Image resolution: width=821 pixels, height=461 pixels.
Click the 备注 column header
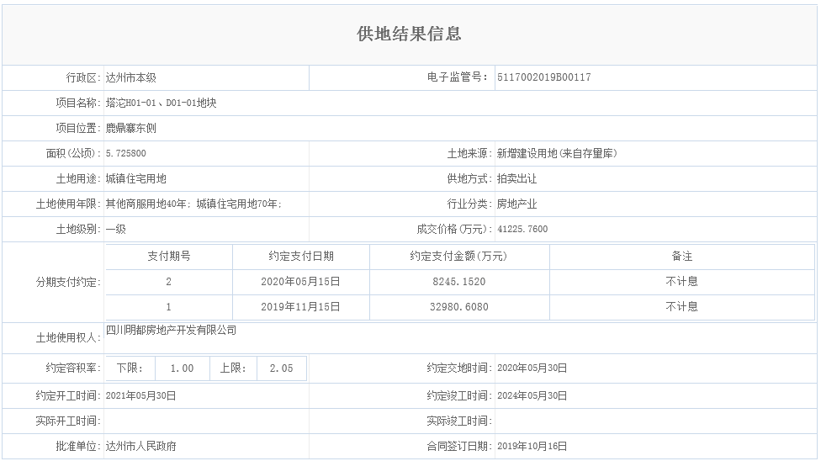[x=681, y=257]
